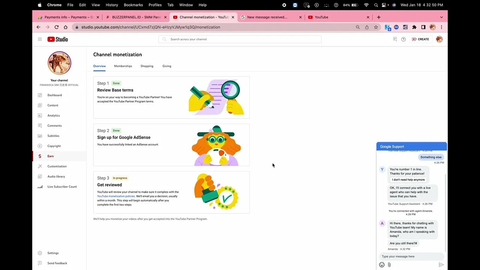The image size is (480, 270).
Task: Send the chat message arrow
Action: click(x=441, y=265)
